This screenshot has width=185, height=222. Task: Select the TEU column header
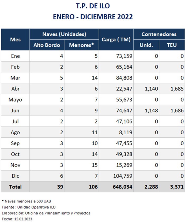tap(172, 45)
